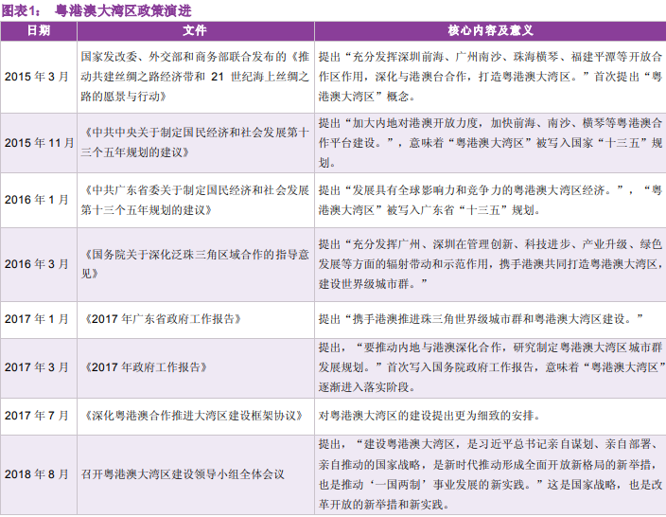
Task: Click the date cell 2017年3月
Action: click(x=37, y=366)
